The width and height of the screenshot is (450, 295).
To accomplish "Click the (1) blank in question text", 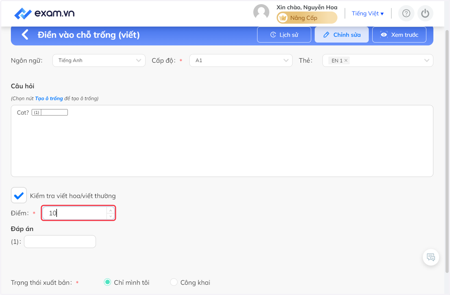I will pyautogui.click(x=50, y=112).
